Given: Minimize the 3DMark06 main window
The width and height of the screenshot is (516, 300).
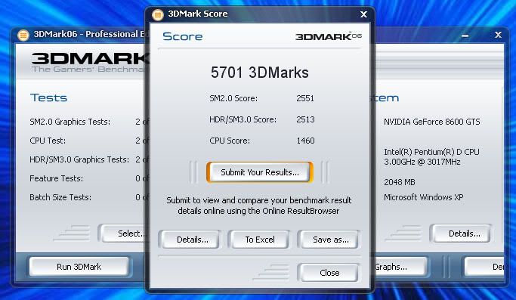Looking at the screenshot, I should pyautogui.click(x=465, y=36).
